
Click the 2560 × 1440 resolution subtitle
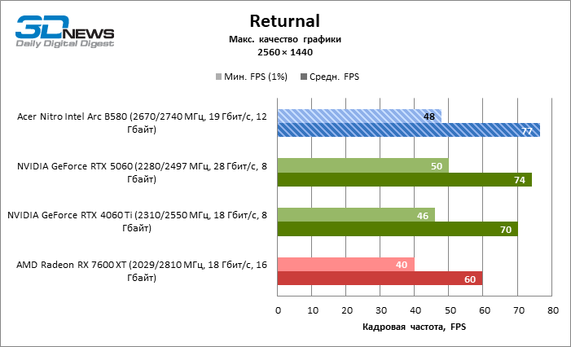[285, 52]
